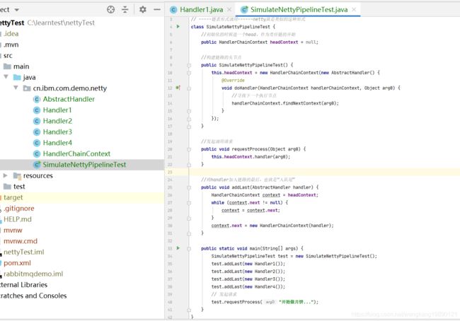
Task: Click the SimulateNettyPipelineTest runnable class icon
Action: click(x=37, y=165)
